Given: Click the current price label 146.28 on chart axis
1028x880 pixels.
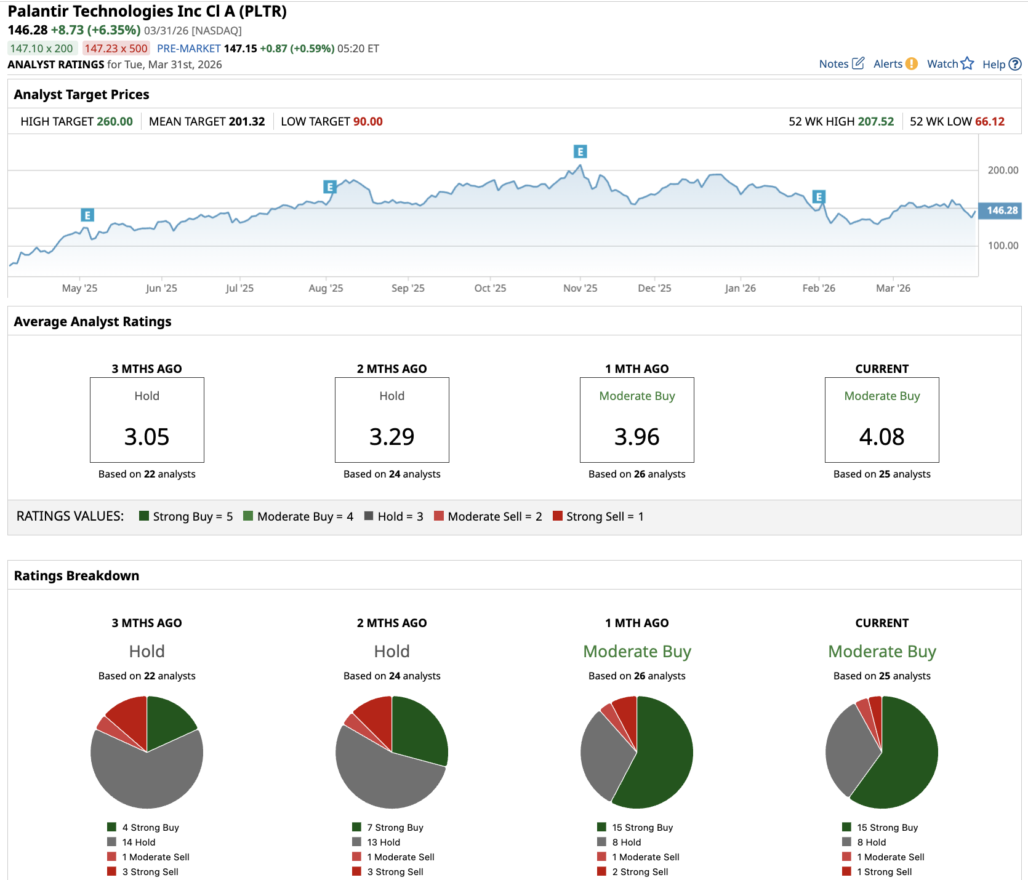Looking at the screenshot, I should 1000,210.
